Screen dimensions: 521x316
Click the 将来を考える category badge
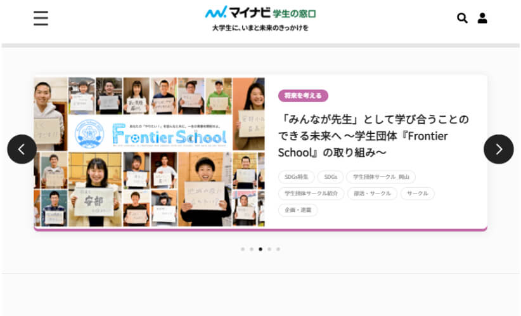click(303, 95)
